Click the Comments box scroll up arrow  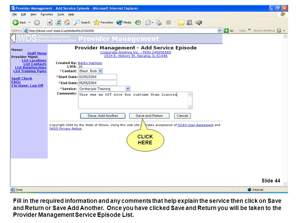190,94
